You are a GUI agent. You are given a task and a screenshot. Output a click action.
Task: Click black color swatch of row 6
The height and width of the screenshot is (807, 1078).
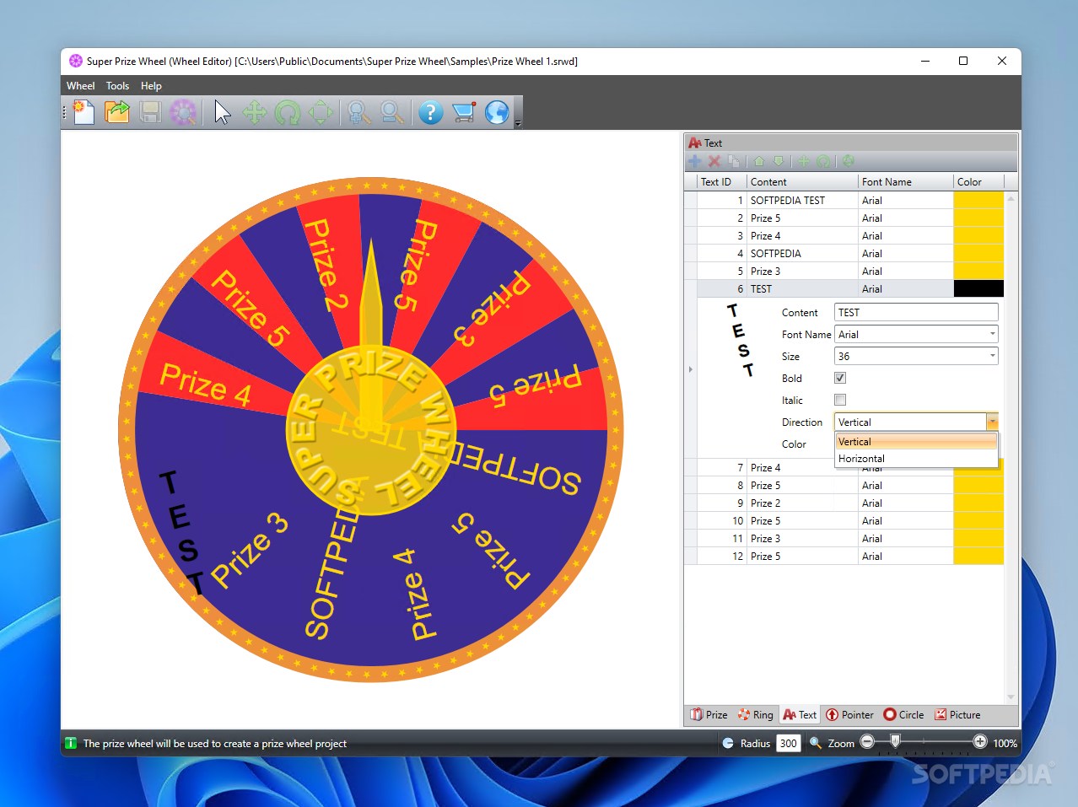tap(978, 288)
